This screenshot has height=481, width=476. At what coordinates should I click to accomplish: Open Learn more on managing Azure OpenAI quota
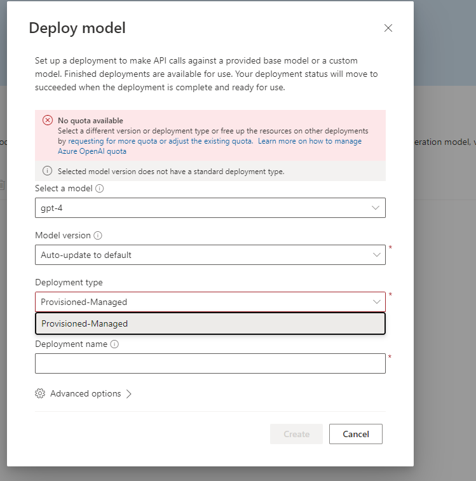tap(210, 146)
